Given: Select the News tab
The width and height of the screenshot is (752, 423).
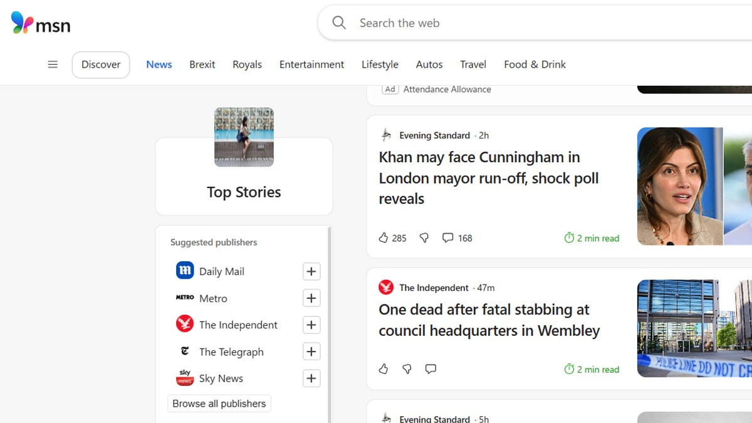Looking at the screenshot, I should pos(159,65).
